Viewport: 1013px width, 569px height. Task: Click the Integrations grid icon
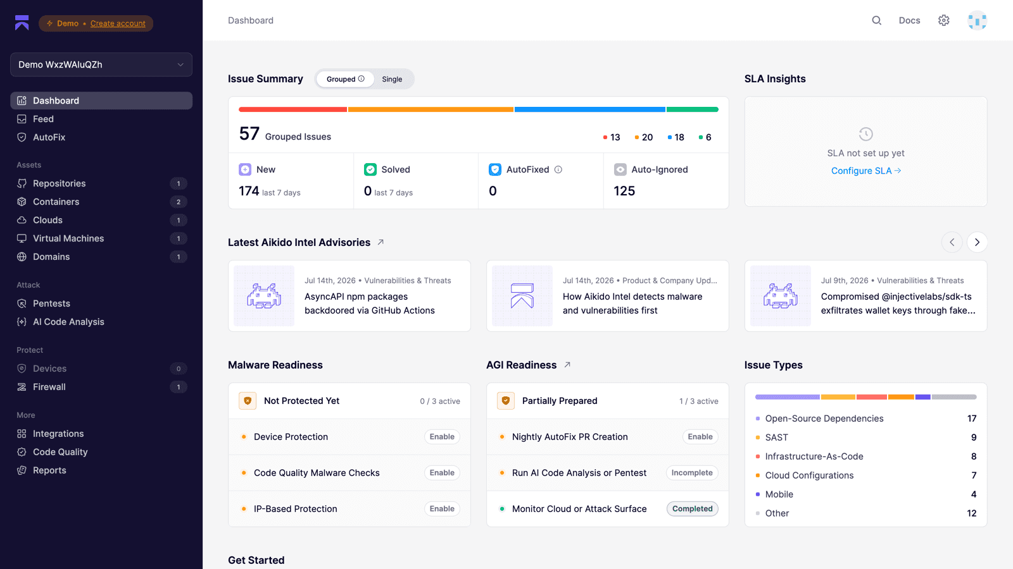(22, 434)
